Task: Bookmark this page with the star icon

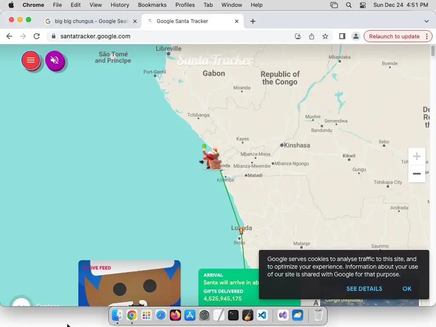Action: [325, 36]
